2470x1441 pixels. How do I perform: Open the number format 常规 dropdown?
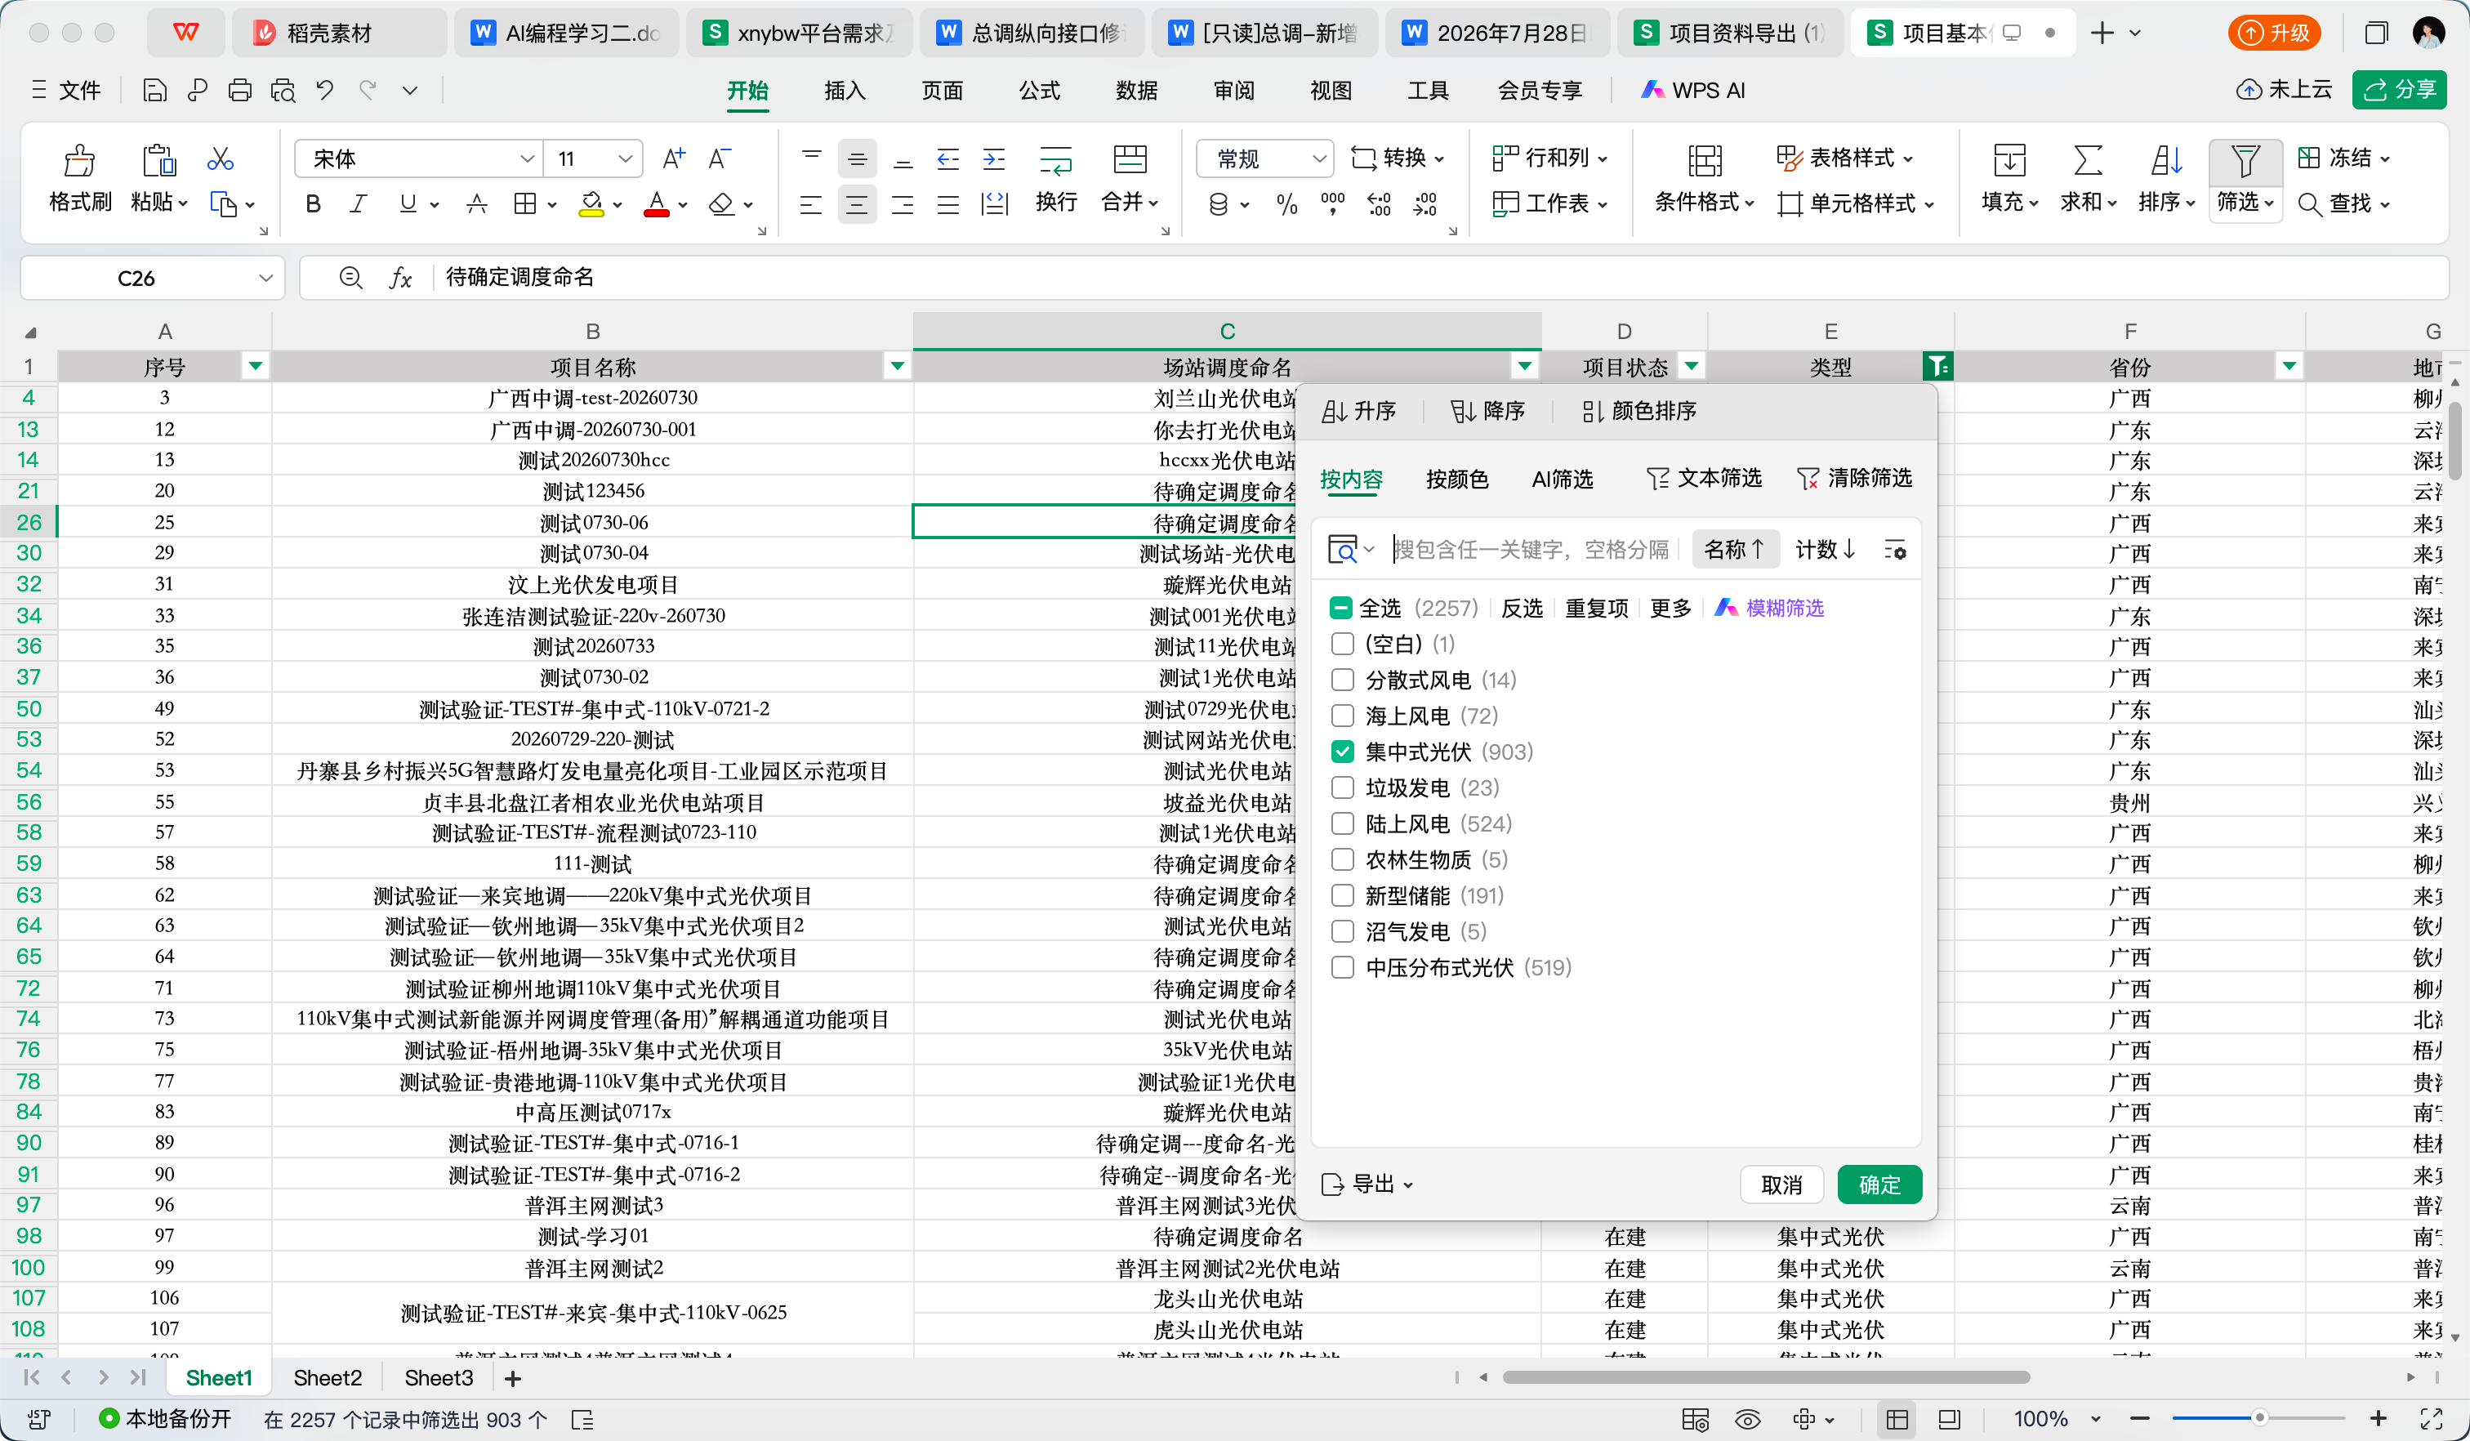[1319, 158]
